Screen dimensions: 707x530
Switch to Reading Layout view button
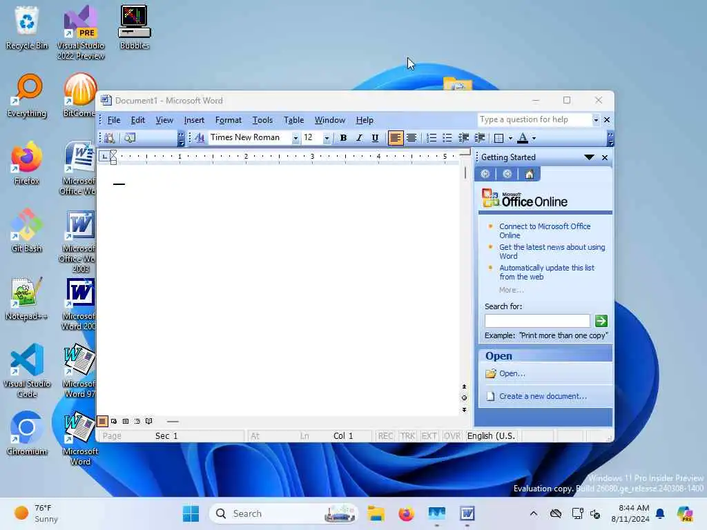(x=149, y=422)
